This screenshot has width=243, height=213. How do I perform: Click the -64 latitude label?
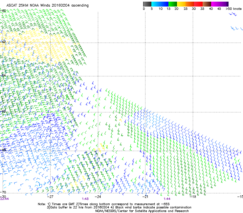(x=3, y=75)
